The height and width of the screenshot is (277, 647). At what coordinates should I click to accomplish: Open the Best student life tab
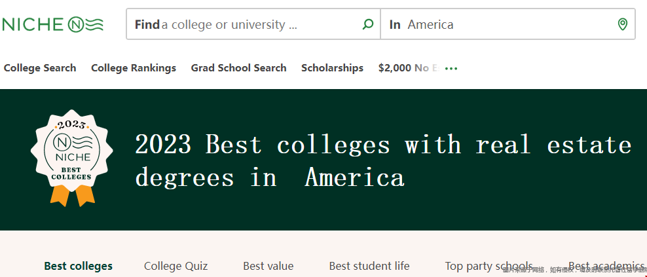(369, 266)
